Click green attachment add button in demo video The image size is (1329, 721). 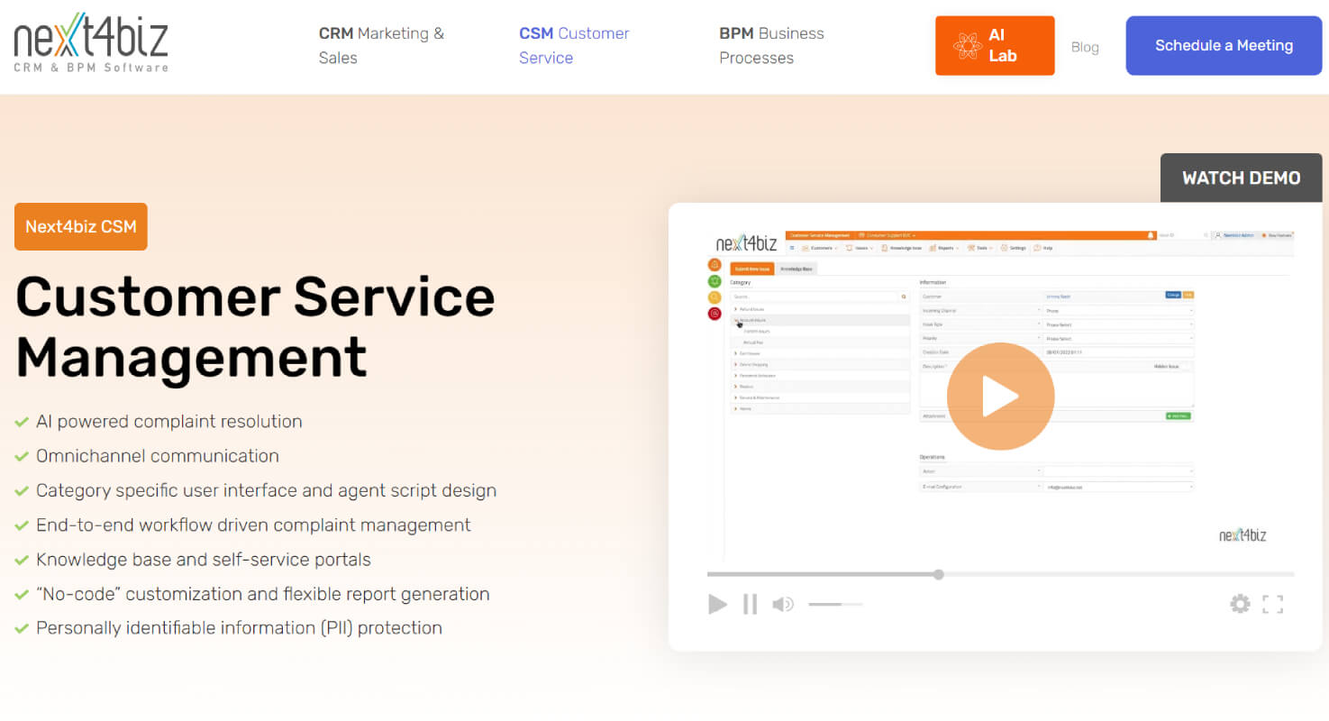1179,416
